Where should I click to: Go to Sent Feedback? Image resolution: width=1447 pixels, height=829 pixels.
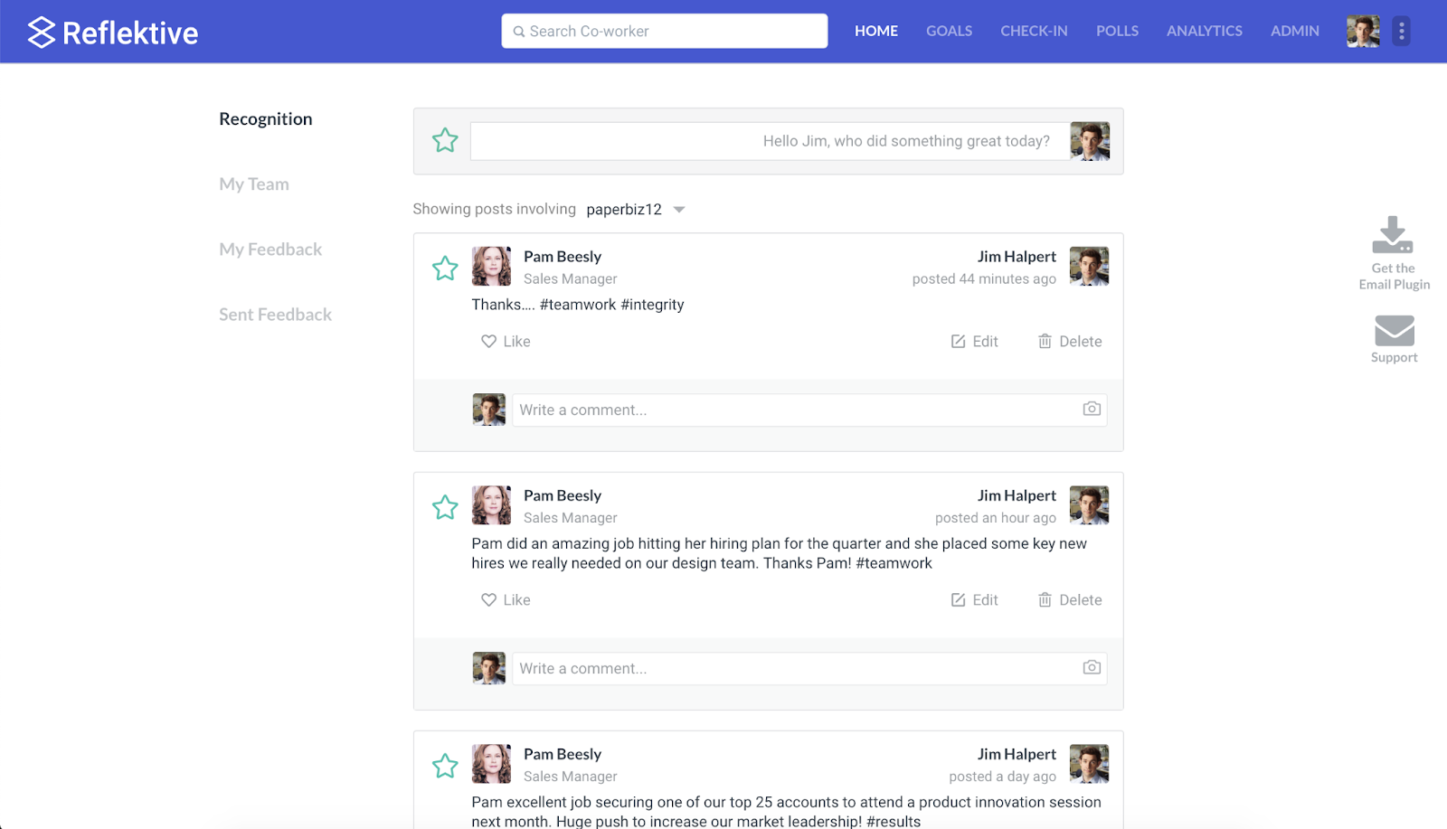tap(275, 314)
